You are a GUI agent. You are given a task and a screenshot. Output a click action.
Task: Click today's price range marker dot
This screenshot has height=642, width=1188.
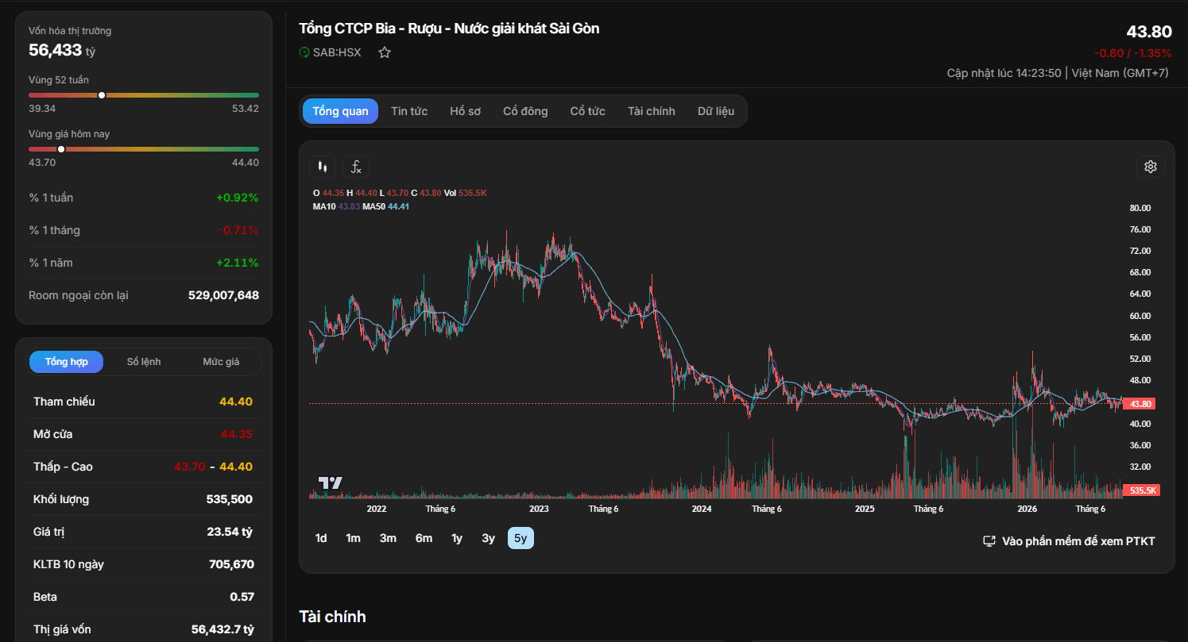[61, 149]
